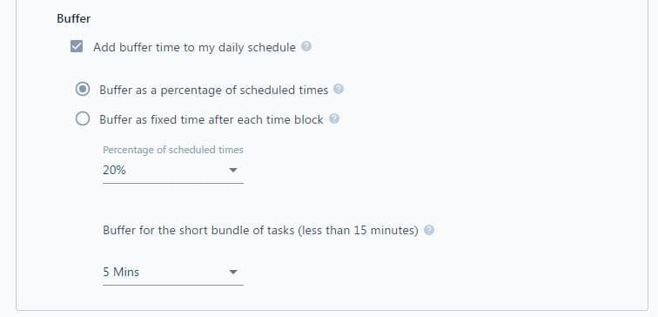The image size is (658, 317).
Task: Click 'Buffer as fixed time after each time block' label
Action: tap(211, 119)
